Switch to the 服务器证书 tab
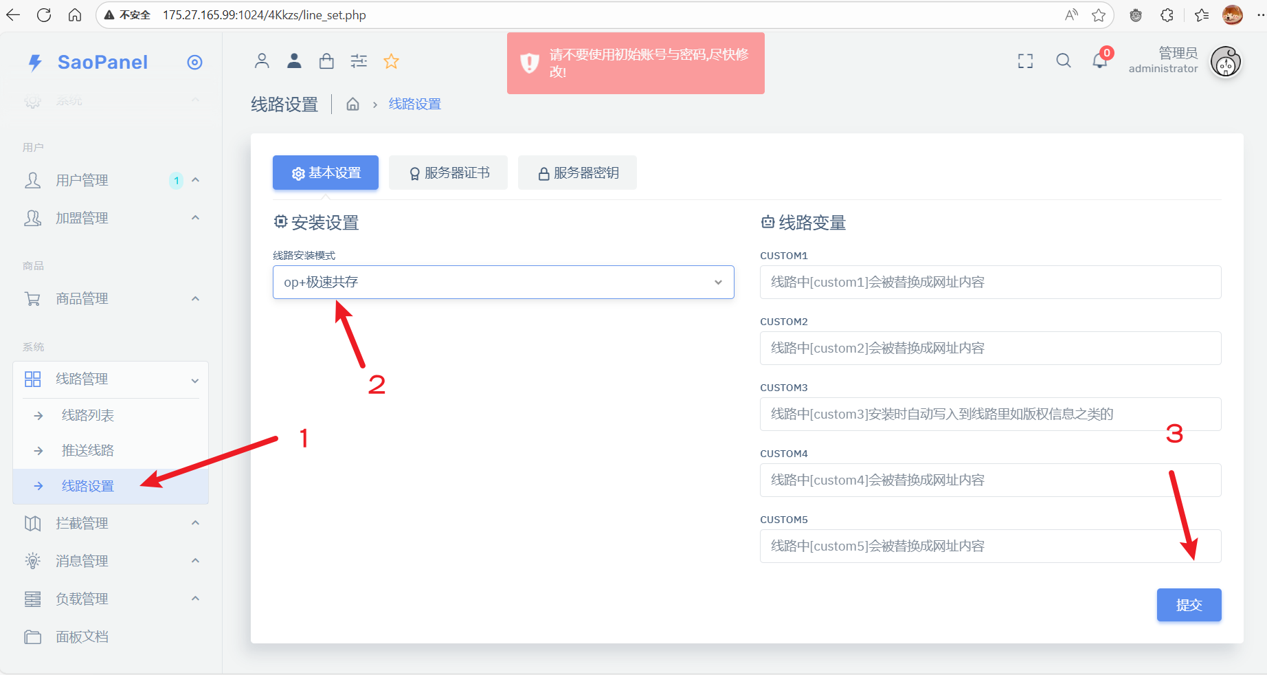Image resolution: width=1267 pixels, height=675 pixels. coord(449,173)
